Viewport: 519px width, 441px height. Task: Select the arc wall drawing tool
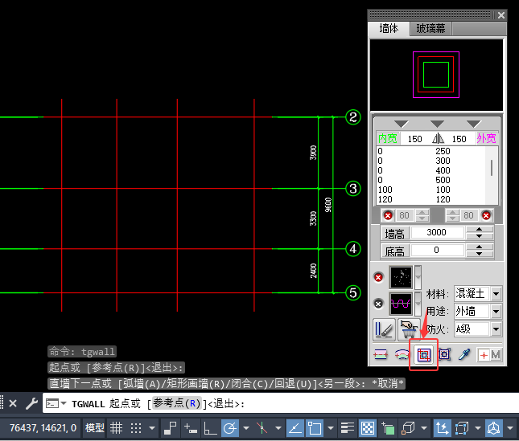point(402,355)
